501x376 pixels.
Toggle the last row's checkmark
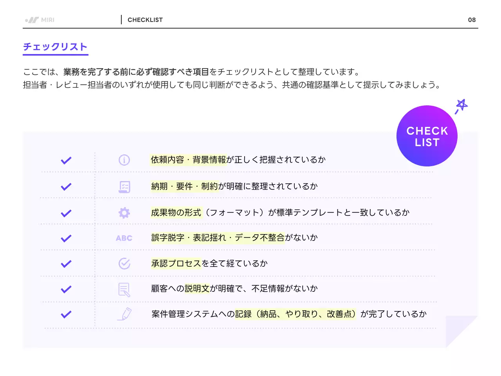66,314
